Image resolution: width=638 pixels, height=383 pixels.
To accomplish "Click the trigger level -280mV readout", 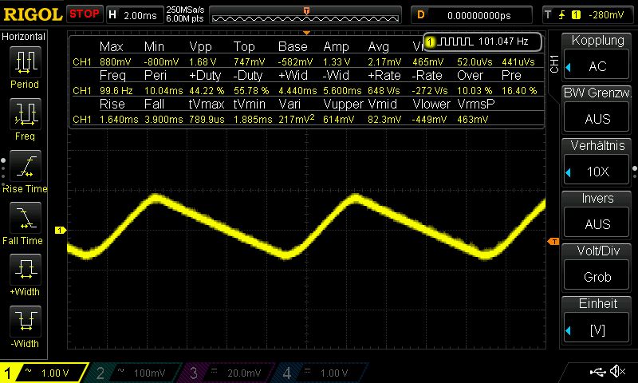I will pos(606,15).
